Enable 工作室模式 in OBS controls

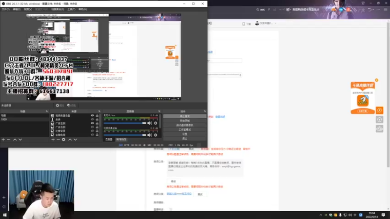coord(185,129)
